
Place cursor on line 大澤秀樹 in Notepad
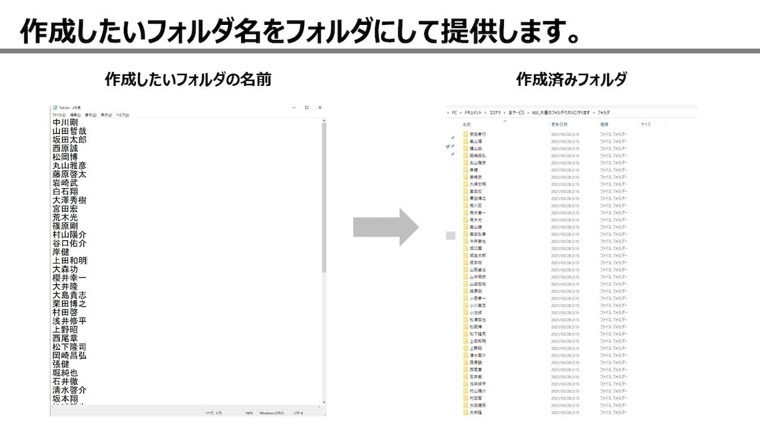pyautogui.click(x=69, y=200)
